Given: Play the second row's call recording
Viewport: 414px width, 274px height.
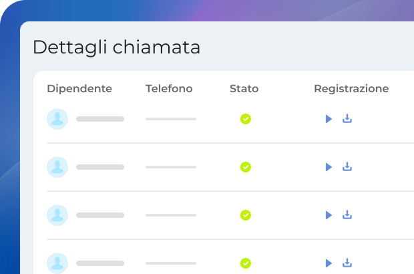Looking at the screenshot, I should 329,167.
